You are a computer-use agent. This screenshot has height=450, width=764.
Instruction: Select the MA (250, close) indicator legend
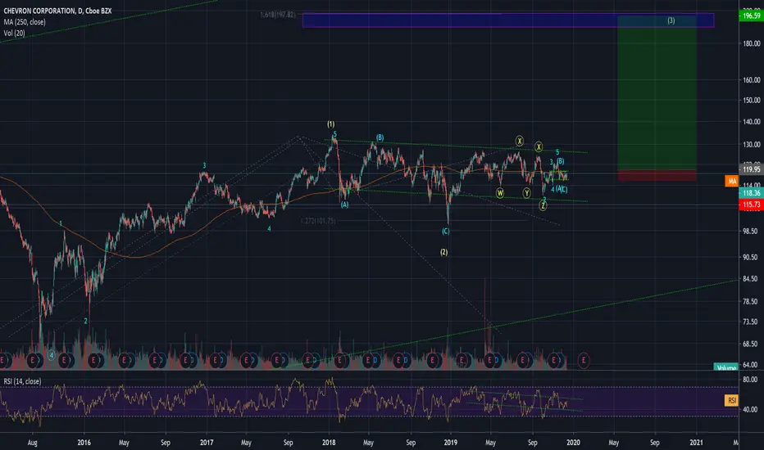(25, 22)
